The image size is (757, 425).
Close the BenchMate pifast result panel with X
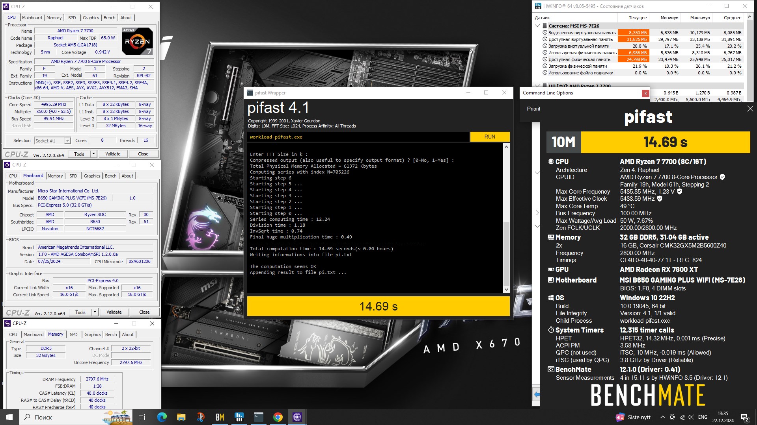pyautogui.click(x=750, y=109)
